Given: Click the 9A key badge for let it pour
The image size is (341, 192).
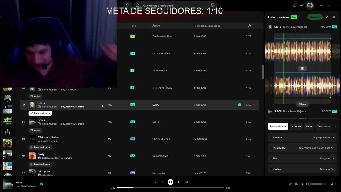Looking at the screenshot, I should tap(132, 173).
